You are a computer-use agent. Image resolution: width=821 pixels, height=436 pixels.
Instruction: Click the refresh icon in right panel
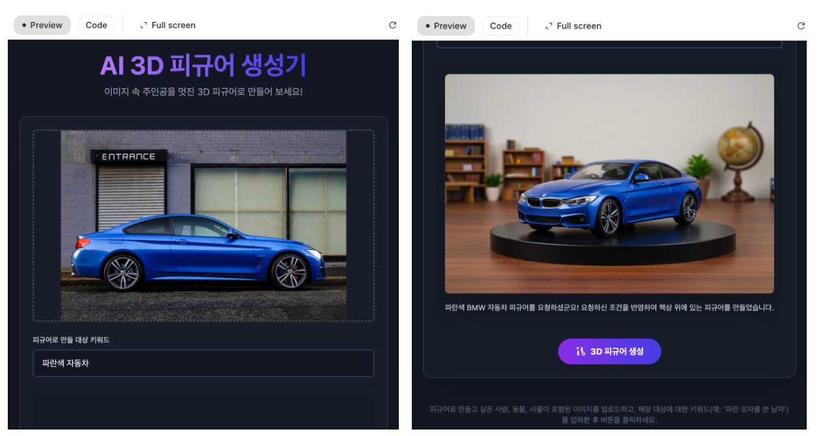coord(801,26)
